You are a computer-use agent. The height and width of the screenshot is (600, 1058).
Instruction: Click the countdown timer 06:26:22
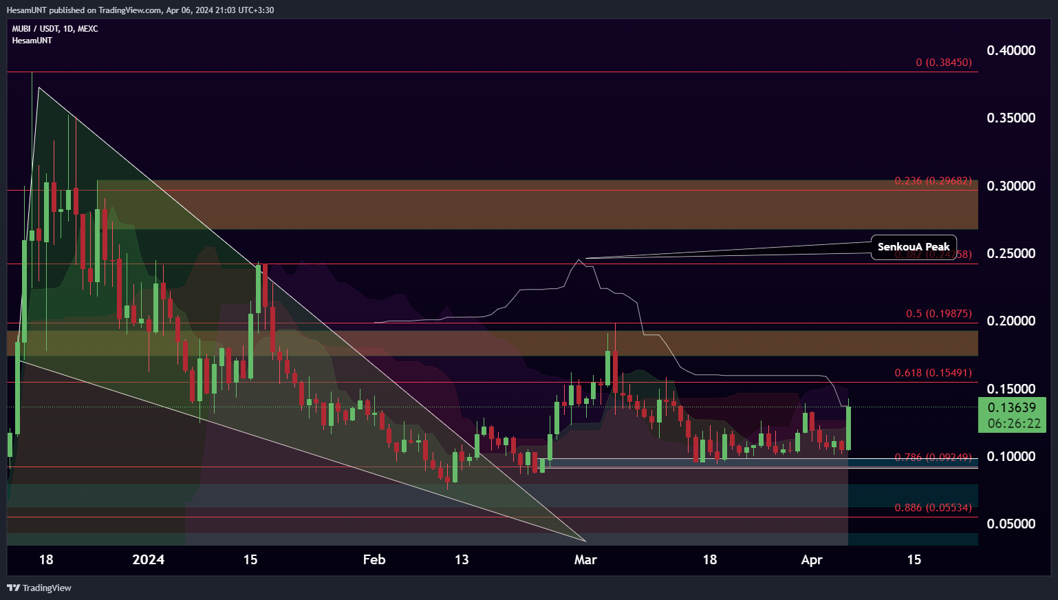click(x=1014, y=423)
